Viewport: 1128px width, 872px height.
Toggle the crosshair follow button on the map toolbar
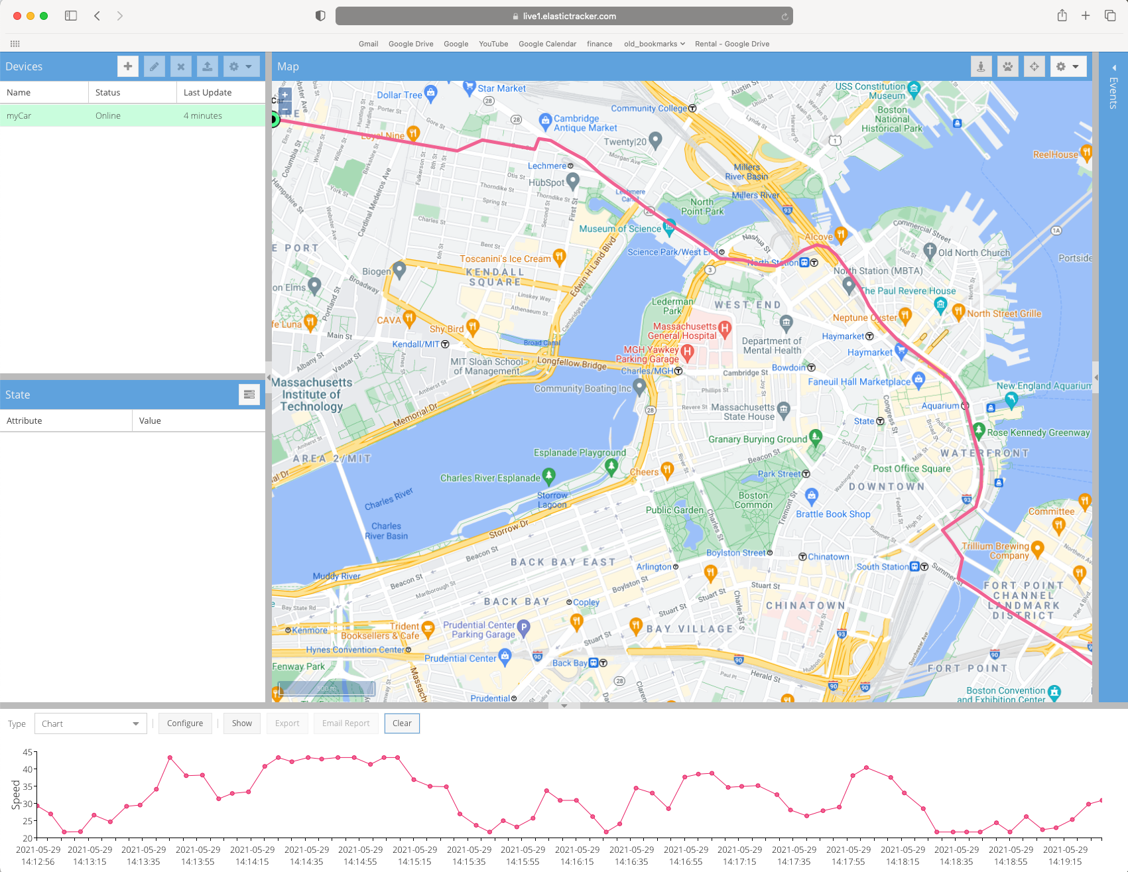click(x=1034, y=66)
